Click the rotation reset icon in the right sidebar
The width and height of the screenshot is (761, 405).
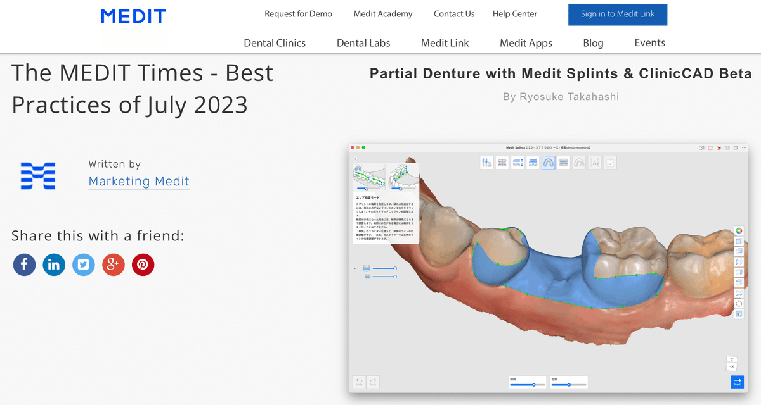tap(738, 303)
